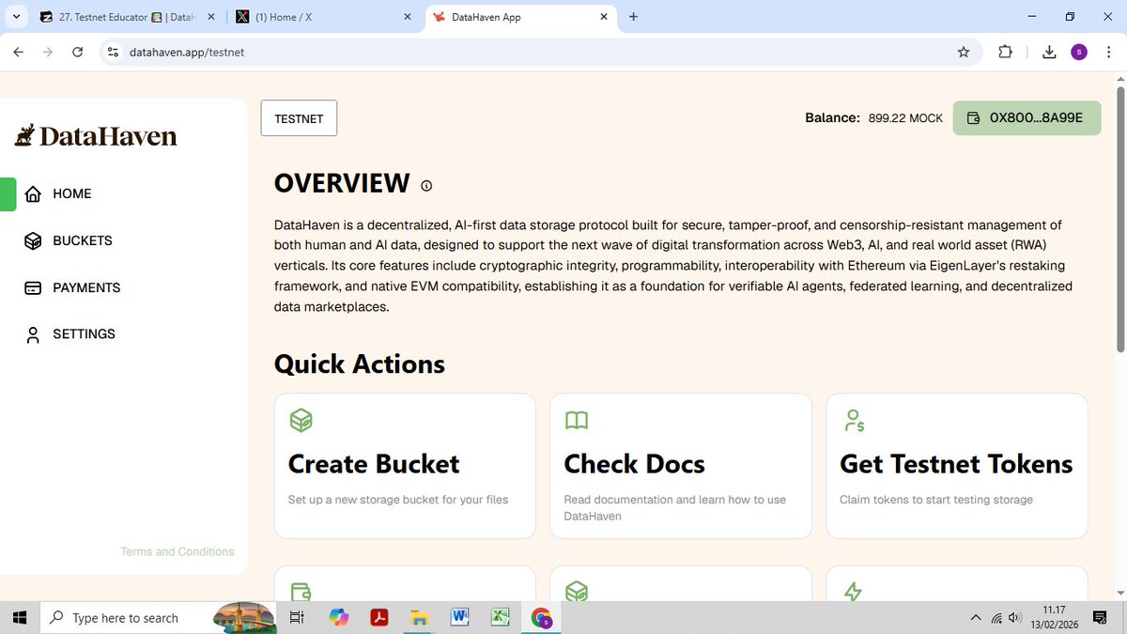Click the 899.22 MOCK balance value
Viewport: 1127px width, 634px height.
(x=905, y=118)
